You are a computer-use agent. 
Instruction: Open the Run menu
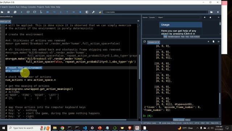[18, 7]
